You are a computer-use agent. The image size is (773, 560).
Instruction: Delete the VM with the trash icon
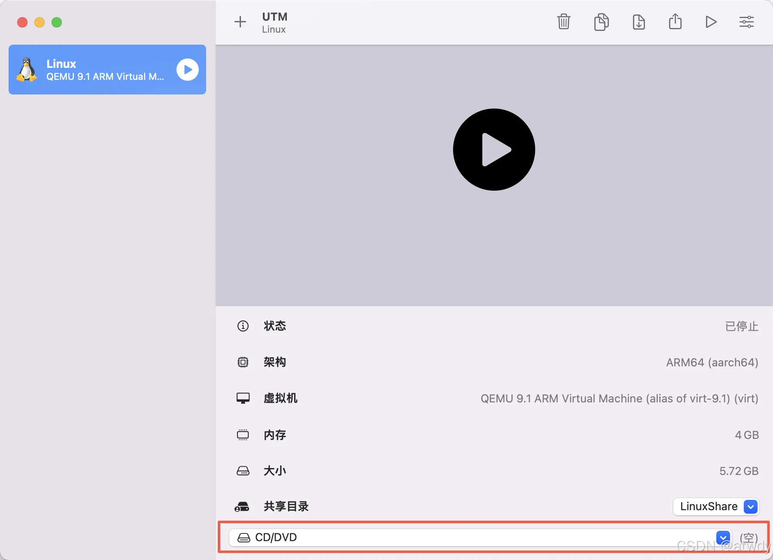tap(563, 22)
